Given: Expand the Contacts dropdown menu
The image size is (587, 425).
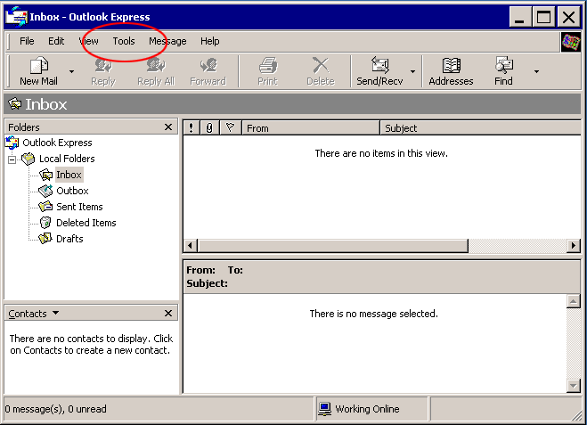Looking at the screenshot, I should pos(55,314).
